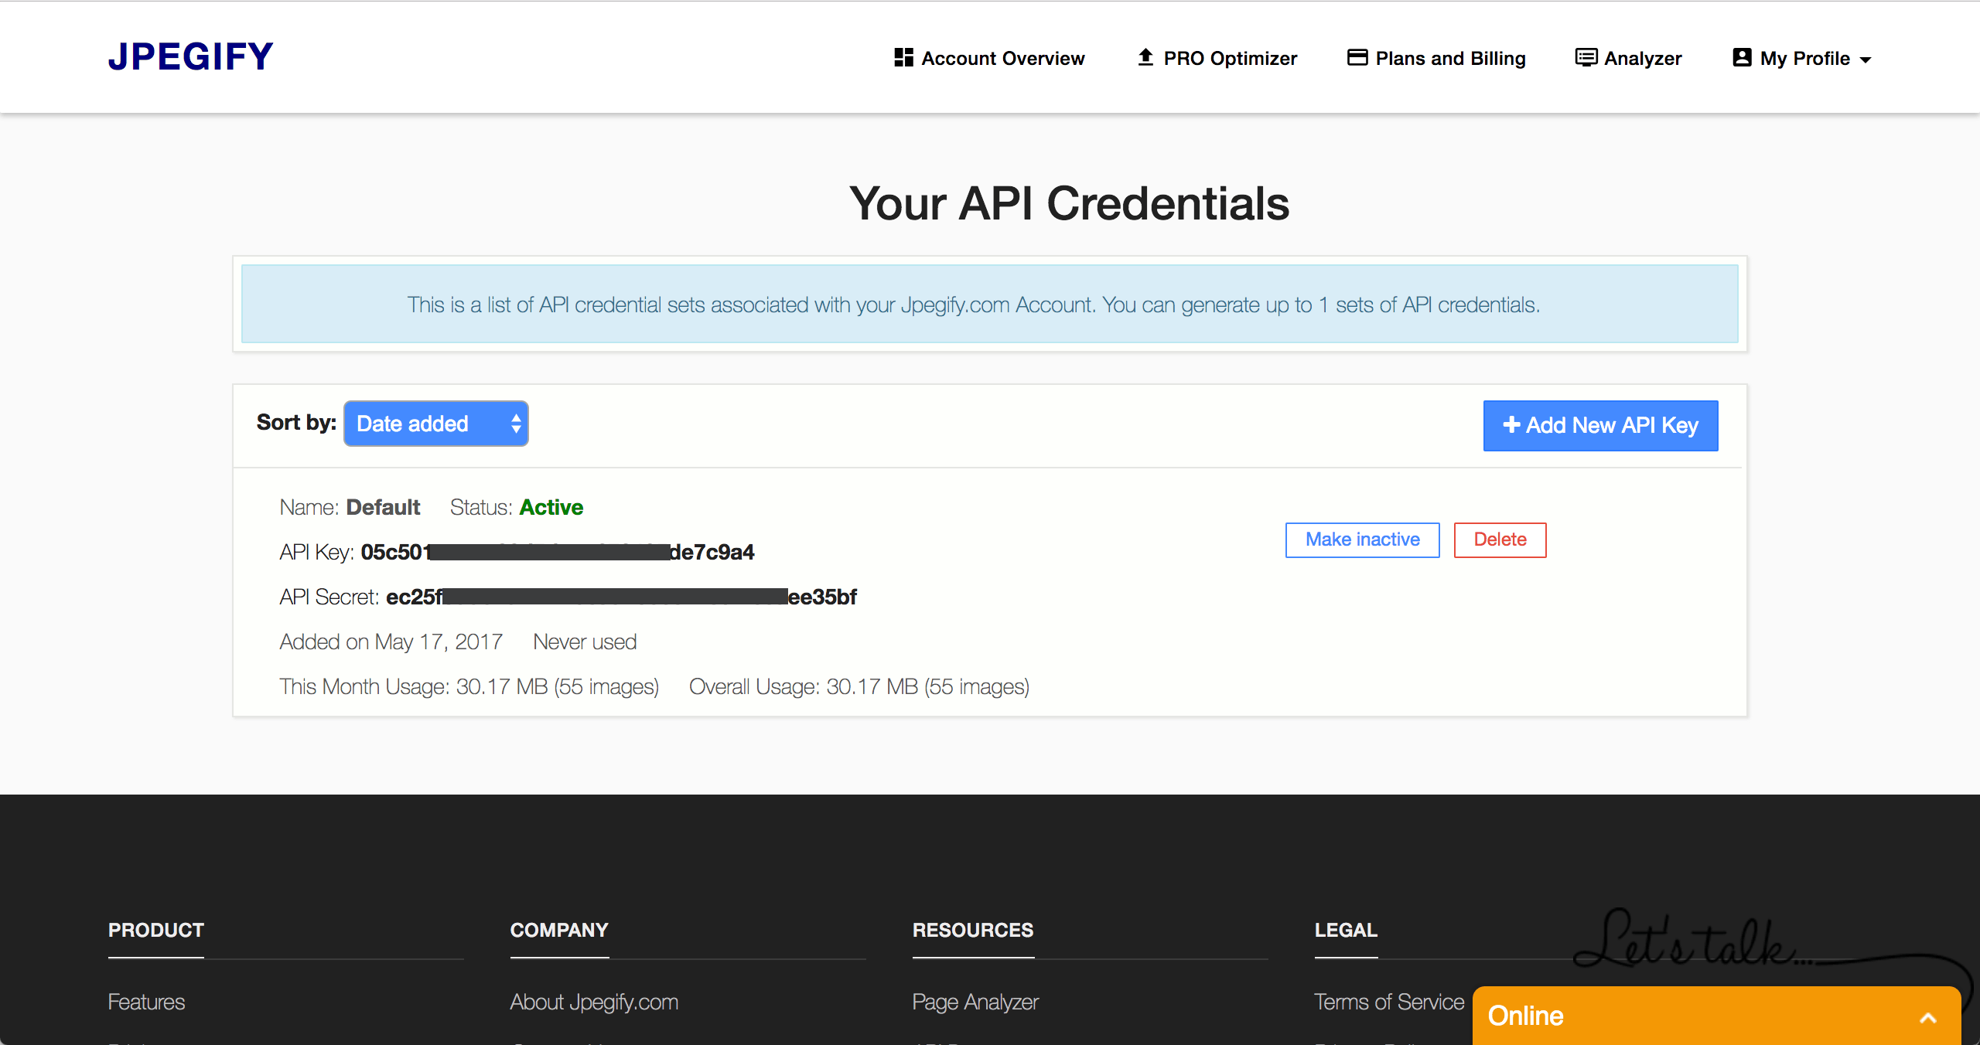The image size is (1980, 1045).
Task: Open Terms of Service link
Action: pos(1389,1002)
